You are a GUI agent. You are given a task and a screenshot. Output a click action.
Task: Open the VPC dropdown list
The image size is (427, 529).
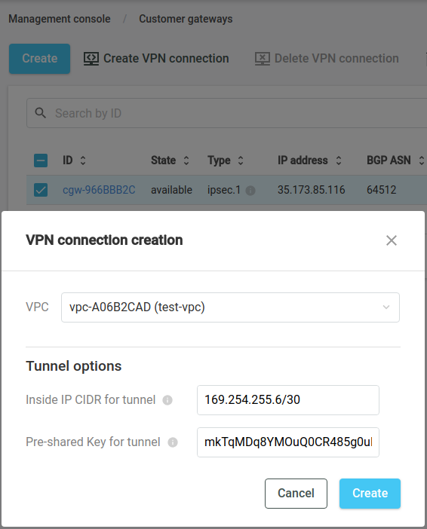click(x=230, y=307)
